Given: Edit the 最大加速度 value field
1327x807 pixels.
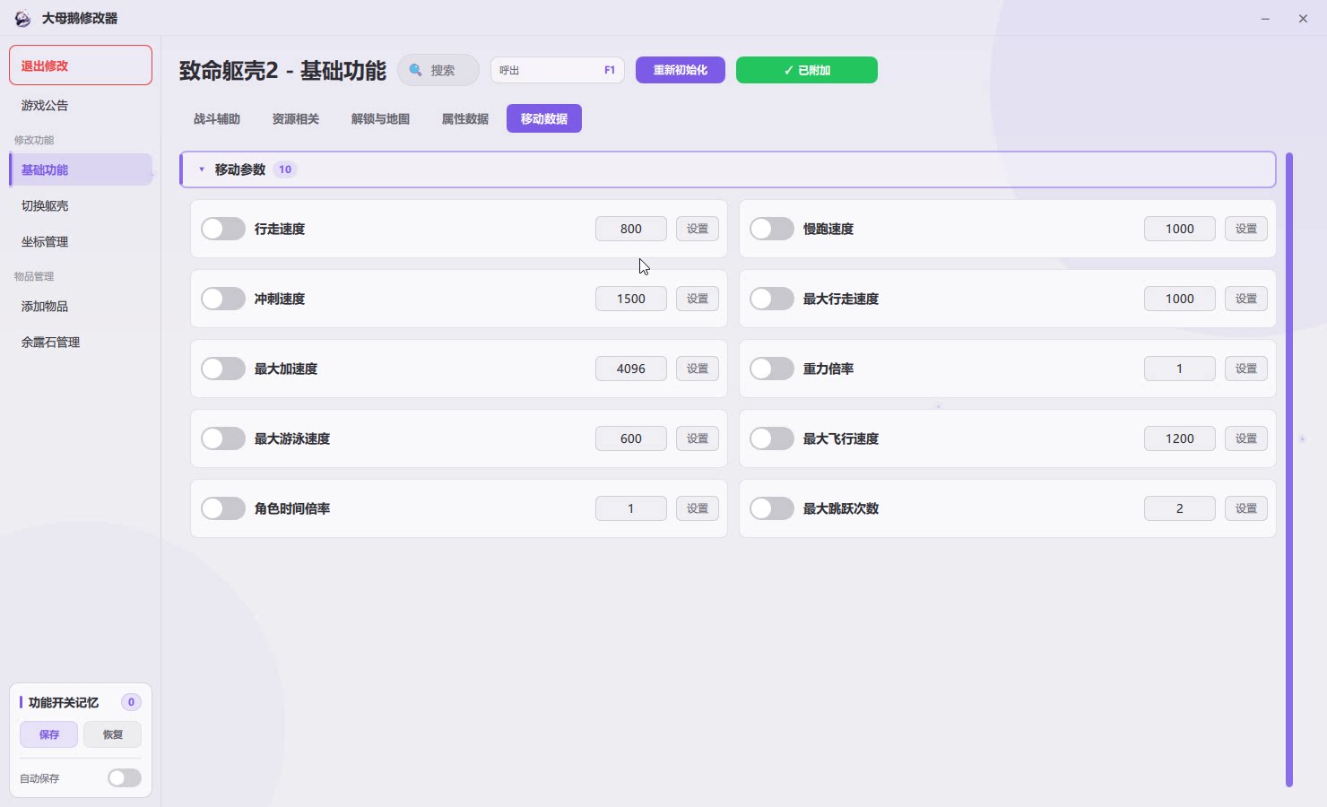Looking at the screenshot, I should (631, 369).
